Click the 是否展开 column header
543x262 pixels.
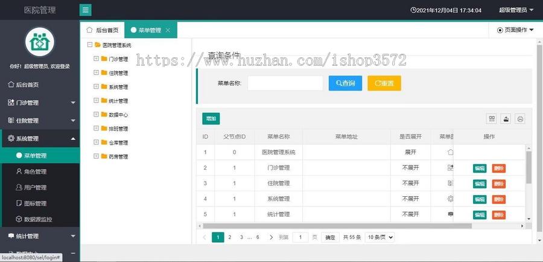pyautogui.click(x=410, y=136)
